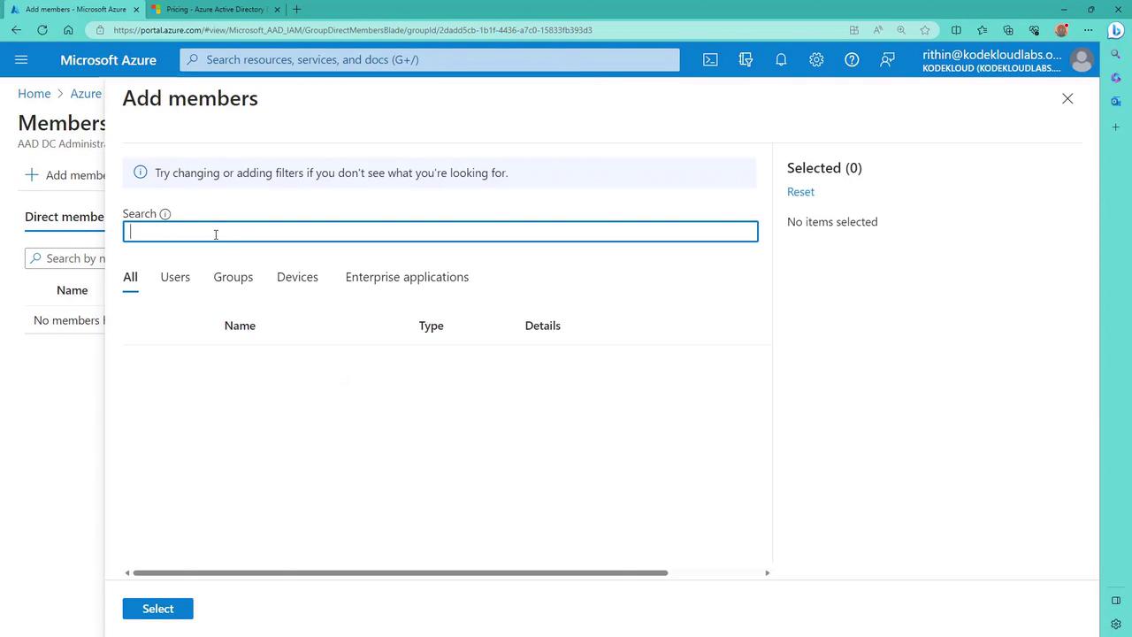The height and width of the screenshot is (637, 1132).
Task: Open the directories and subscriptions filter icon
Action: 746,60
